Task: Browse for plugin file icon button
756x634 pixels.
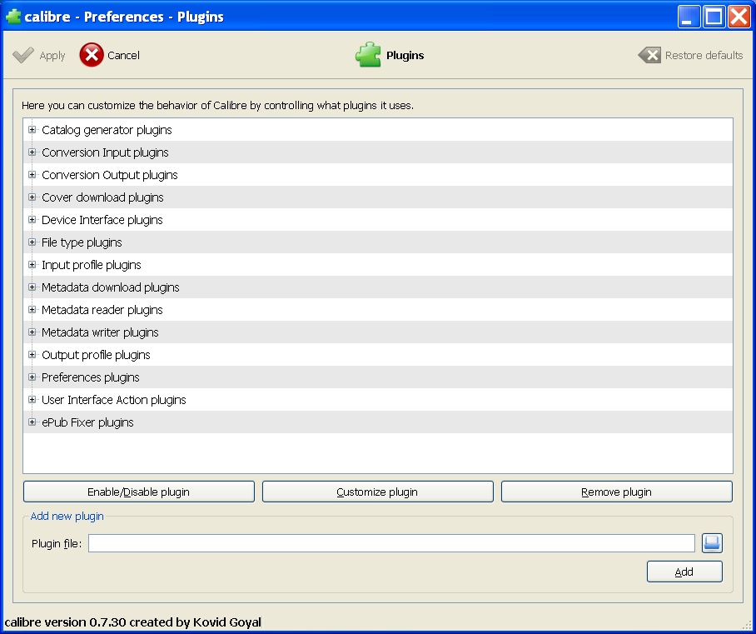Action: click(712, 543)
